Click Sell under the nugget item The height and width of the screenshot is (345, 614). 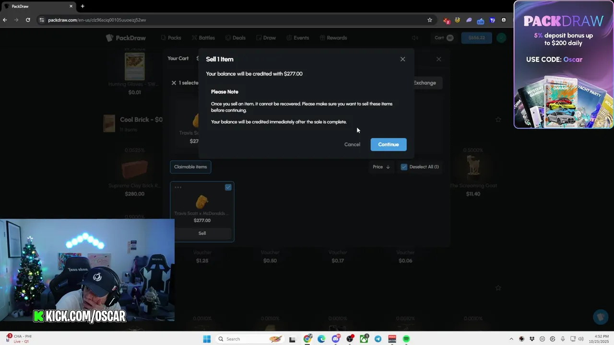[202, 233]
